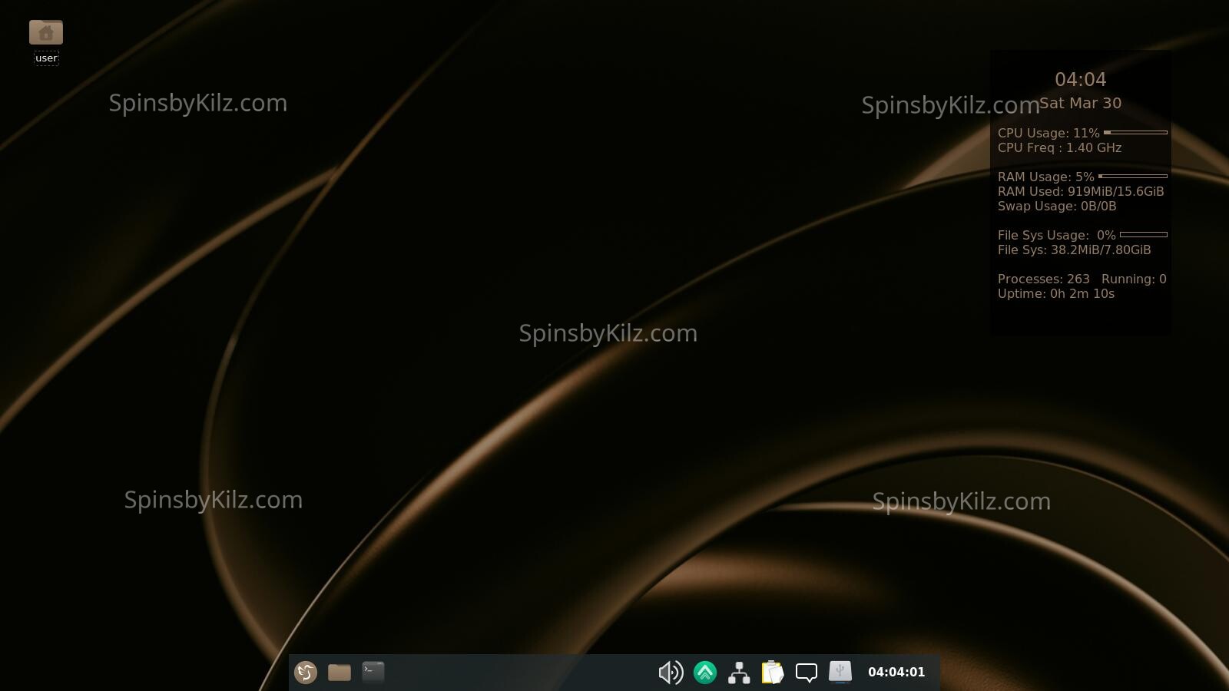Click the USB removable devices tray icon

(840, 673)
